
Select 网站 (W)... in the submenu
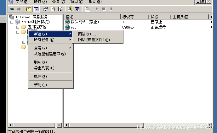[x=98, y=34]
